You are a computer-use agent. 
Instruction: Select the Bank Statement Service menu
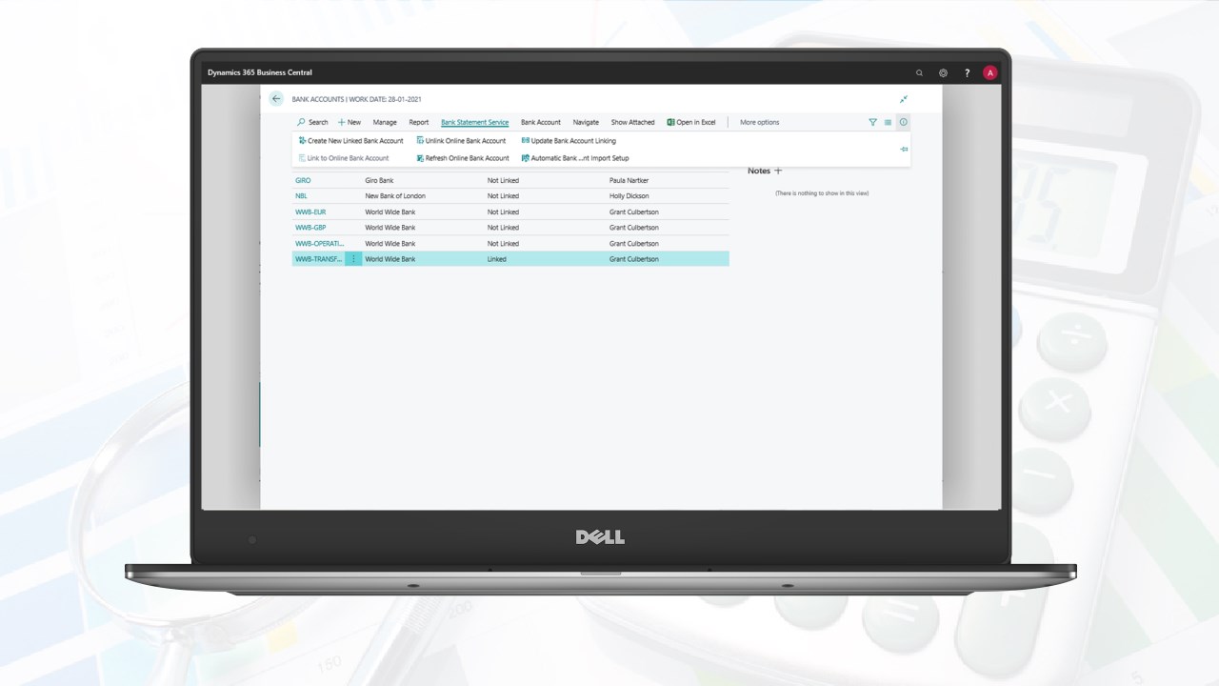pyautogui.click(x=474, y=122)
